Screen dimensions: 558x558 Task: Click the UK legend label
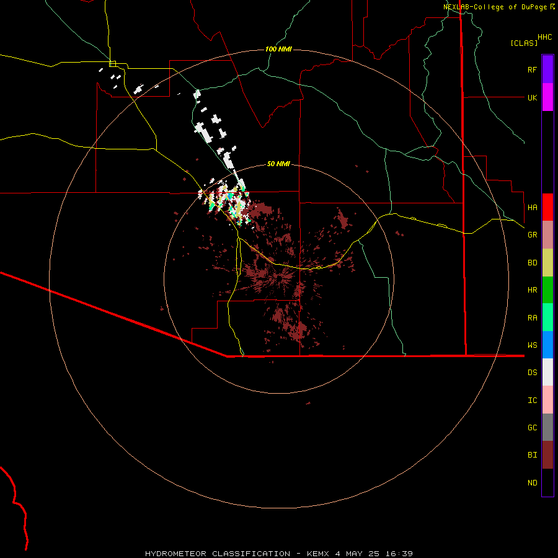tap(532, 97)
